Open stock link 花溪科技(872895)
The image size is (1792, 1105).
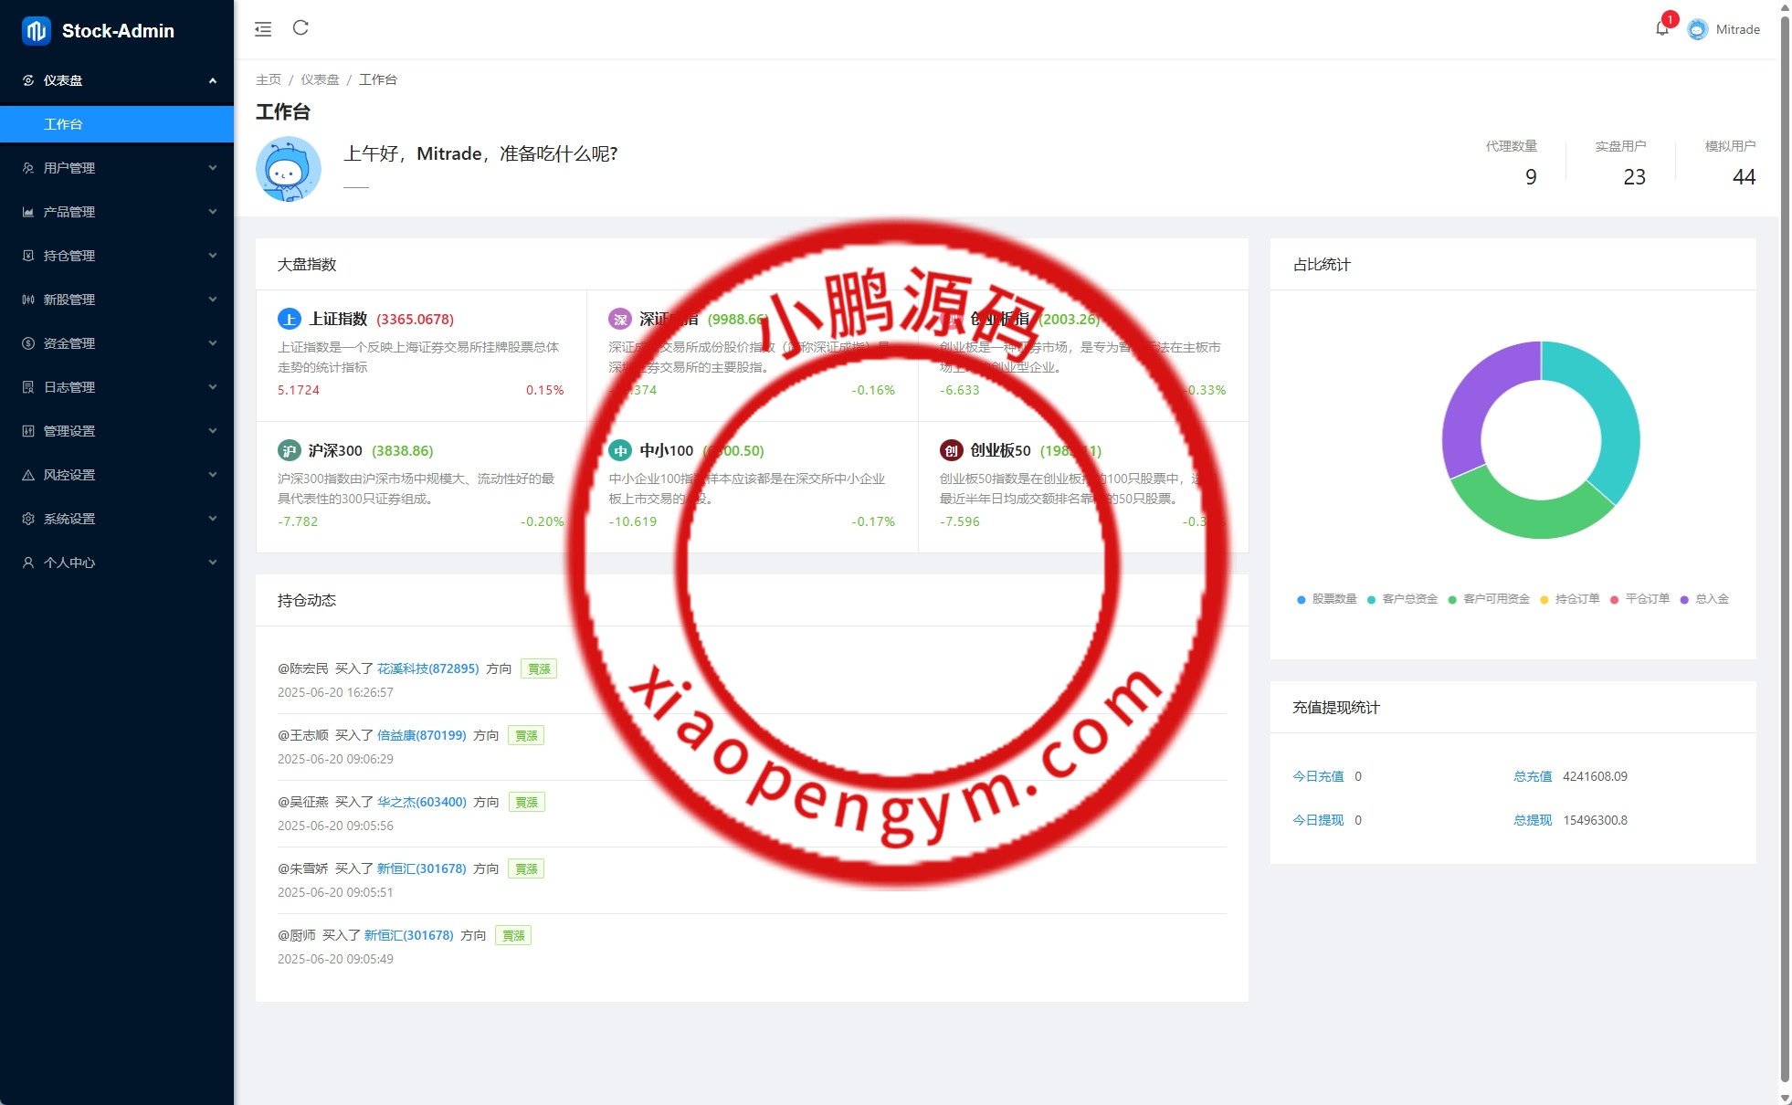pyautogui.click(x=427, y=668)
